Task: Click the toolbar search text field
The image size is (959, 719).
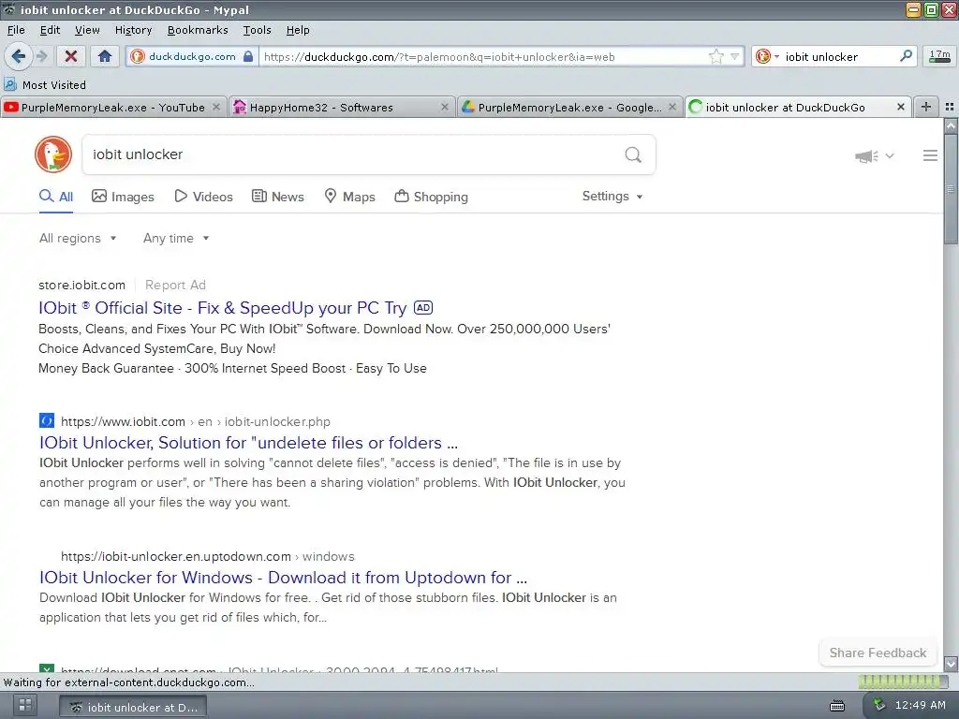Action: [x=840, y=57]
